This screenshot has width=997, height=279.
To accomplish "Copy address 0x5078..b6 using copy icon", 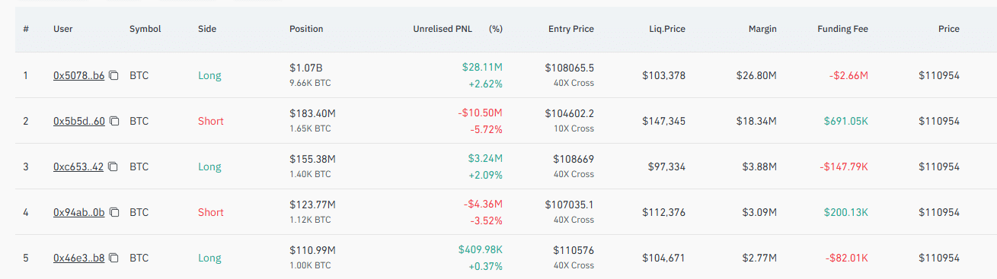I will (x=113, y=75).
